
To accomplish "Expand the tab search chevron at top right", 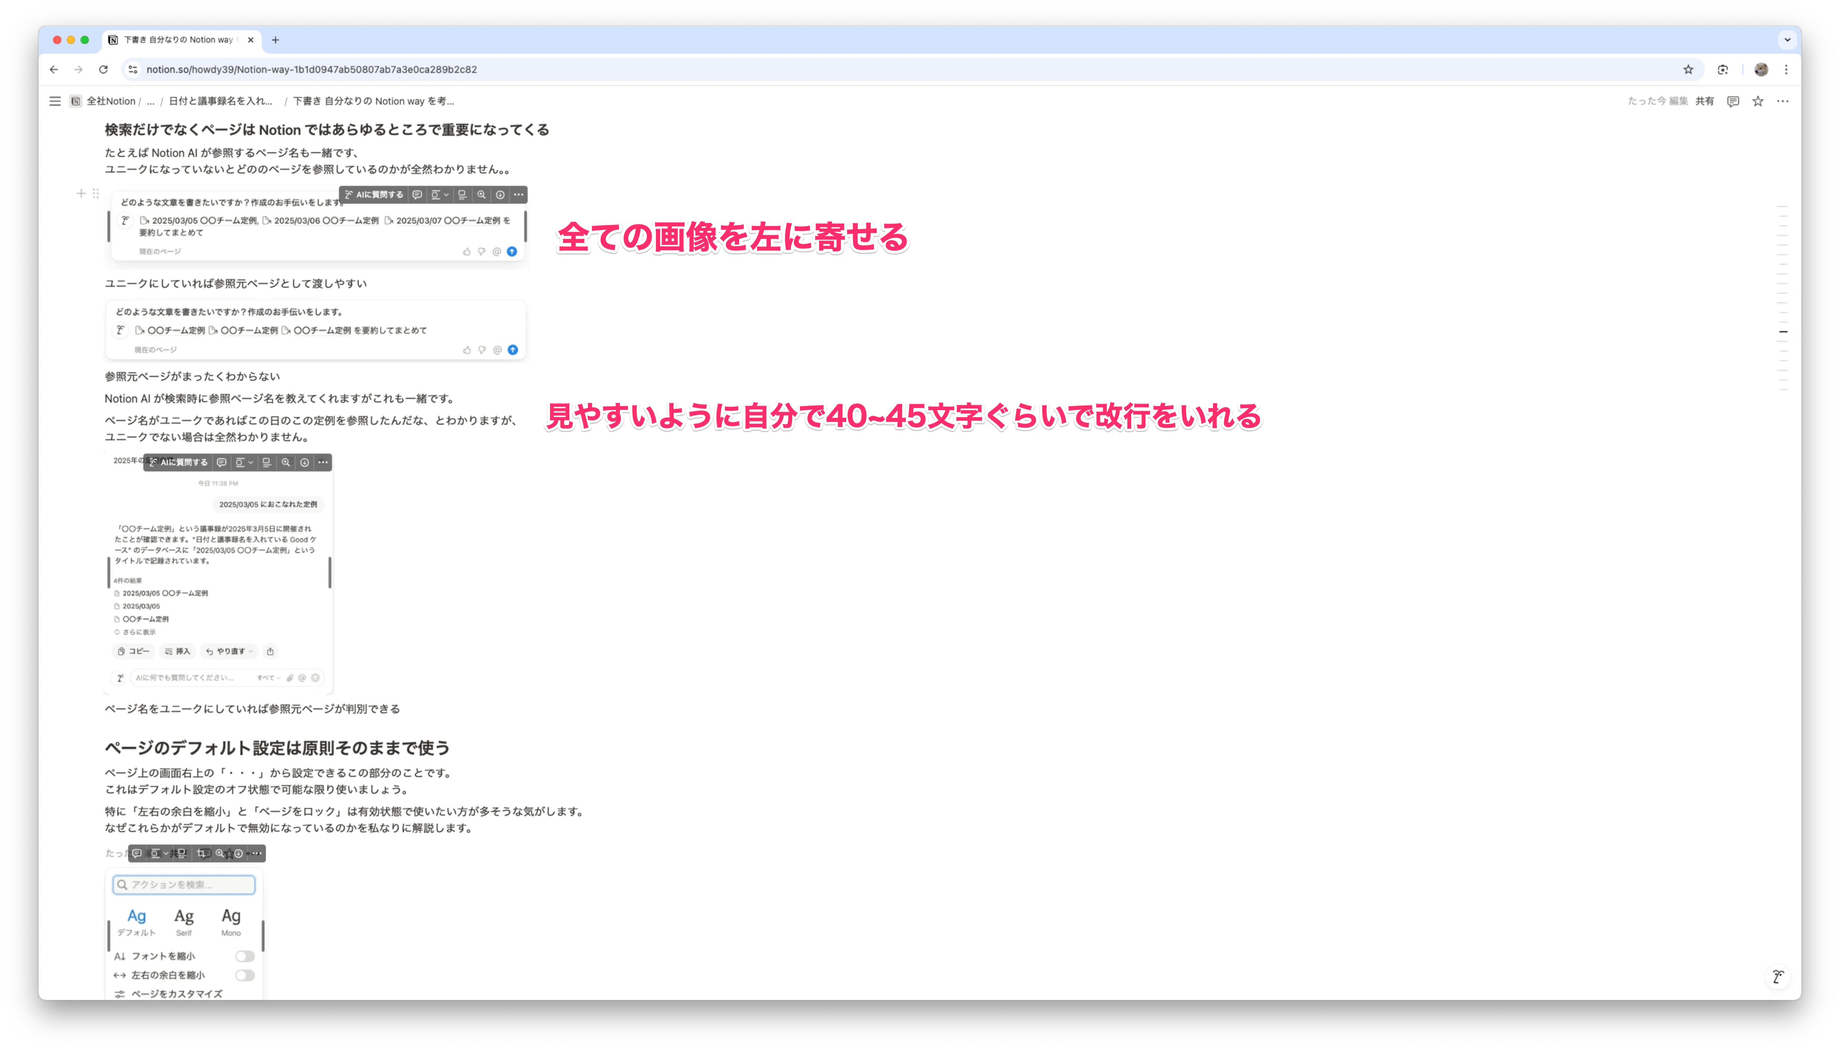I will click(1787, 40).
